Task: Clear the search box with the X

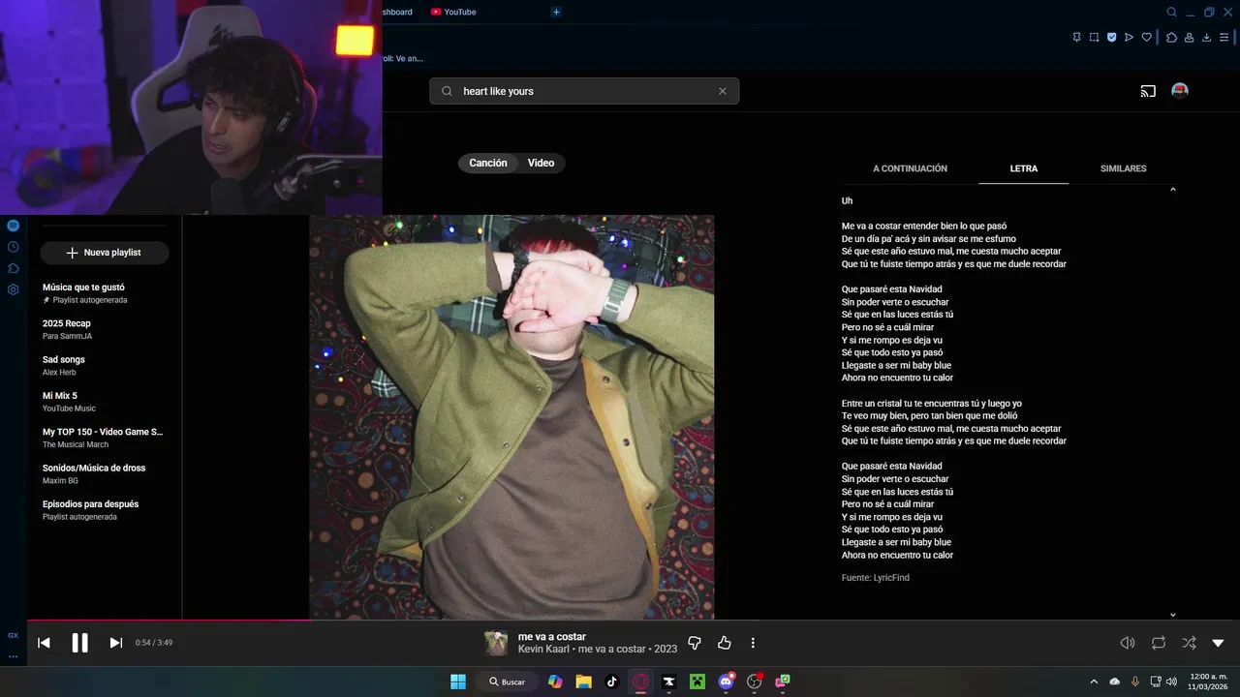Action: 722,91
